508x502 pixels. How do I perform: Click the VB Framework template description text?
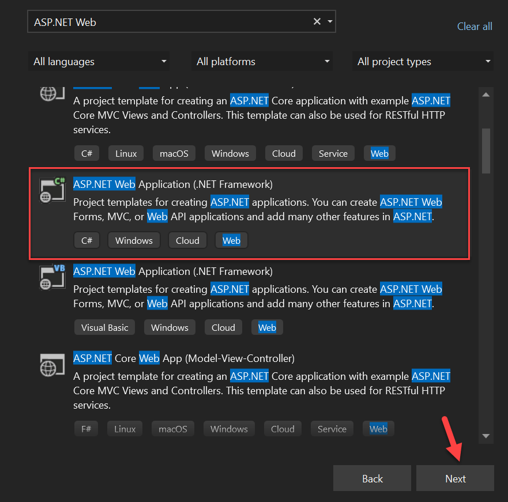point(258,296)
